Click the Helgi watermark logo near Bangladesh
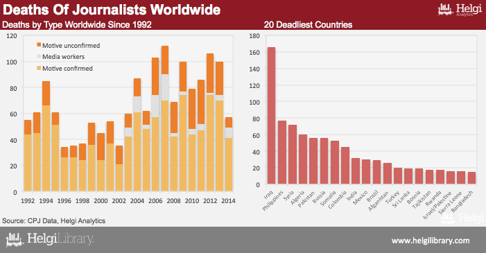486x253 pixels. [462, 218]
